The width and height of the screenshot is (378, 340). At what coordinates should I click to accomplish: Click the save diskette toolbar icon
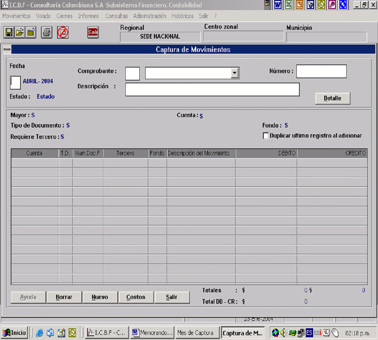(9, 33)
